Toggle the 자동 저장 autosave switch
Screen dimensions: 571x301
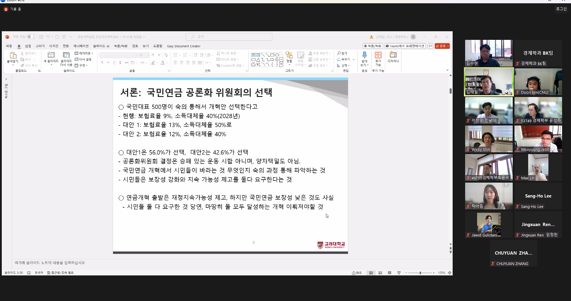pos(32,37)
